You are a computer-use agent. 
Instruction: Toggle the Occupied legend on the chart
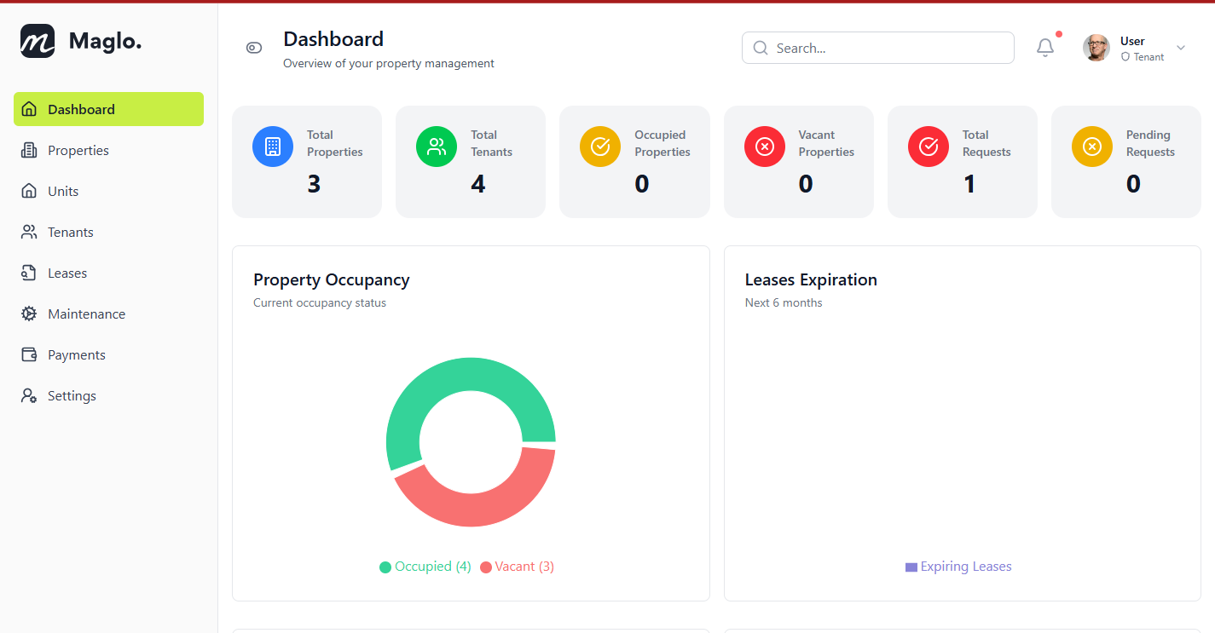click(x=425, y=566)
